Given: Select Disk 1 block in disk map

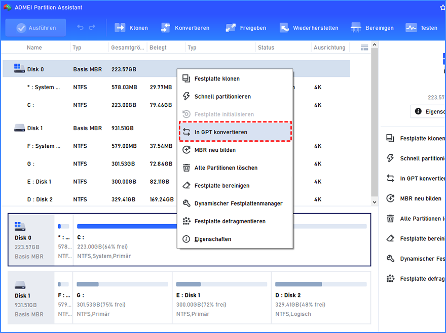Looking at the screenshot, I should [31, 298].
